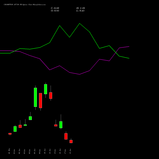
Task: Click the "26 May" date axis label
Action: click(9, 151)
